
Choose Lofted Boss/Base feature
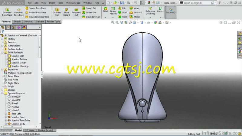tap(35, 12)
